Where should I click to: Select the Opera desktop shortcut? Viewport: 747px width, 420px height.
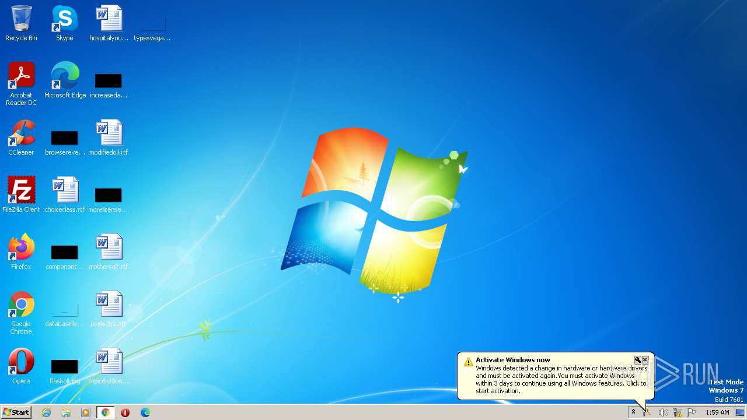coord(21,366)
